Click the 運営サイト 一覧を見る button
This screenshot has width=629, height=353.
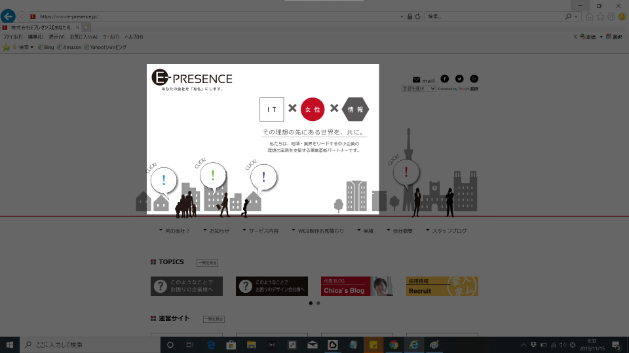tap(214, 319)
